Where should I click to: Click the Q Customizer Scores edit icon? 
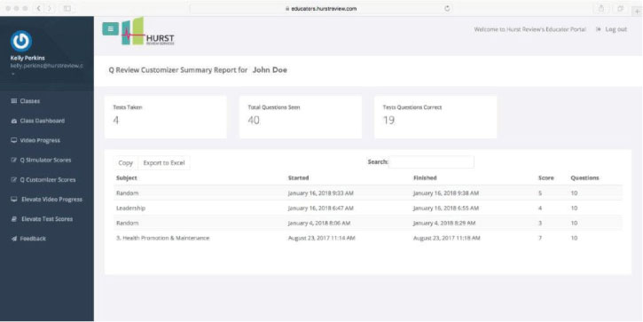(14, 180)
